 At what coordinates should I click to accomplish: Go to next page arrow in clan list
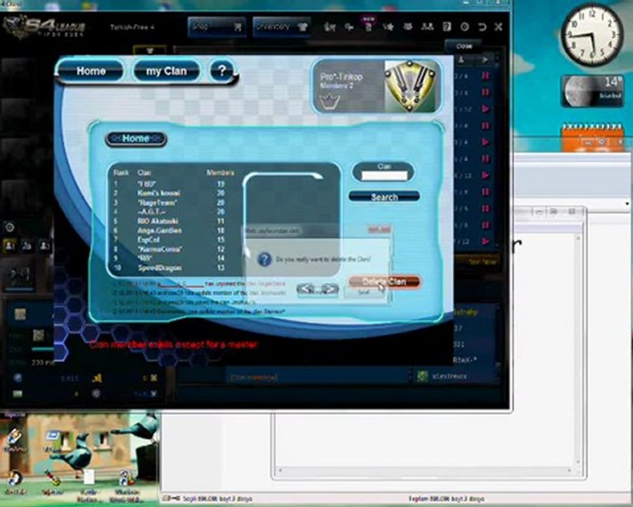click(329, 289)
